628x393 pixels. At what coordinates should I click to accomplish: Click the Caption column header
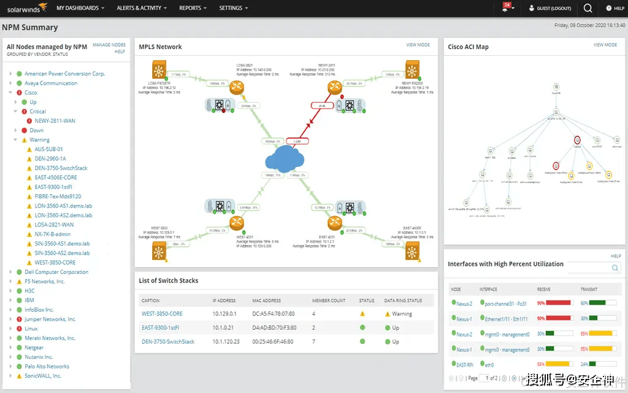pyautogui.click(x=151, y=300)
